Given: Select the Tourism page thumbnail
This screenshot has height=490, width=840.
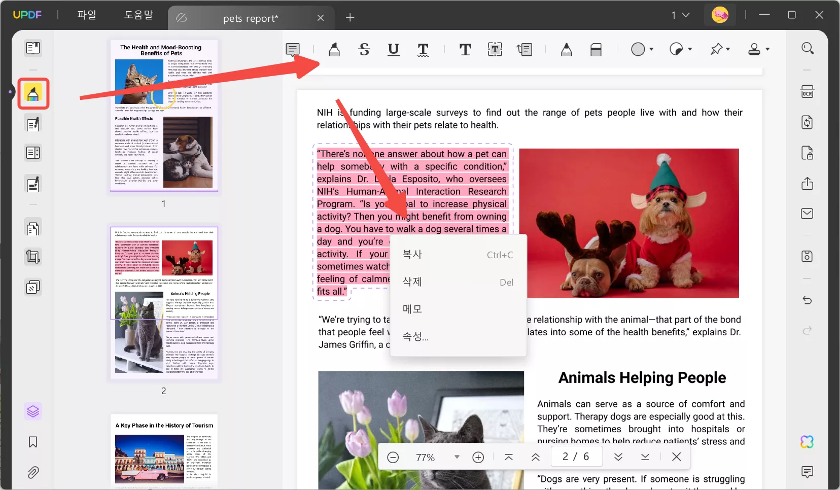Looking at the screenshot, I should (164, 451).
